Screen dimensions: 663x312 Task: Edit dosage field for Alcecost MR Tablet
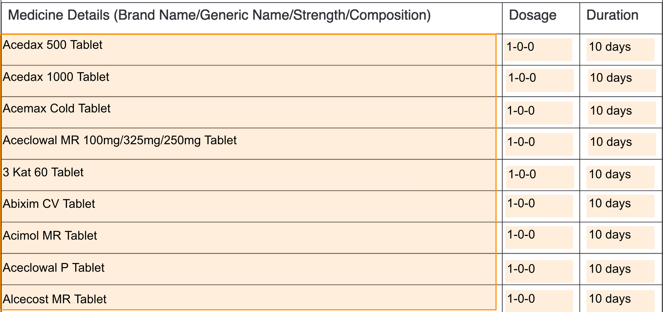click(x=539, y=301)
